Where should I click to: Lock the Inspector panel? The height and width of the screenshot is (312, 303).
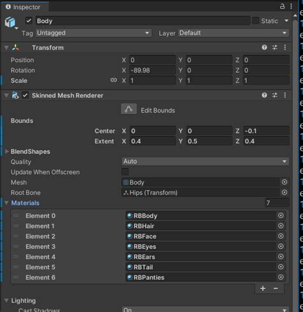point(282,6)
